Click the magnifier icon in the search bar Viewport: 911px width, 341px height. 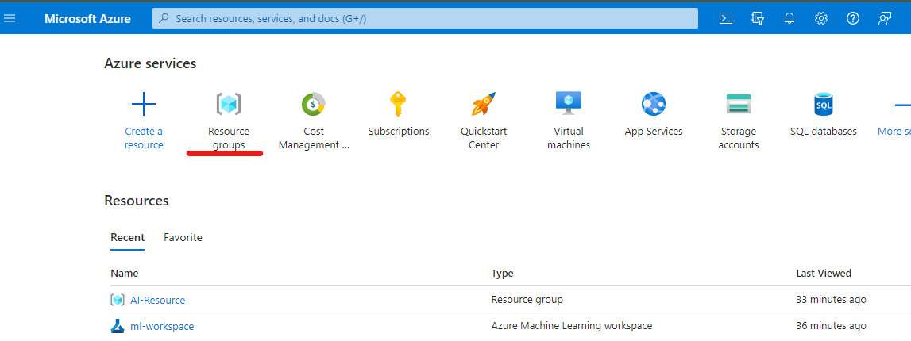pos(164,18)
